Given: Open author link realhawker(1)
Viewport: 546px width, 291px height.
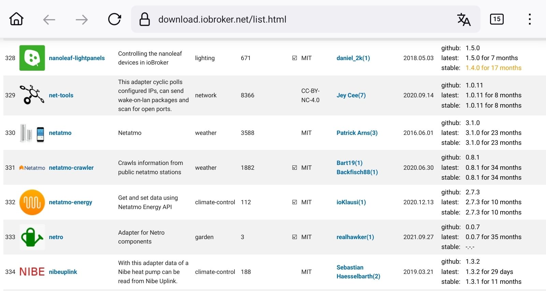Looking at the screenshot, I should click(x=355, y=237).
